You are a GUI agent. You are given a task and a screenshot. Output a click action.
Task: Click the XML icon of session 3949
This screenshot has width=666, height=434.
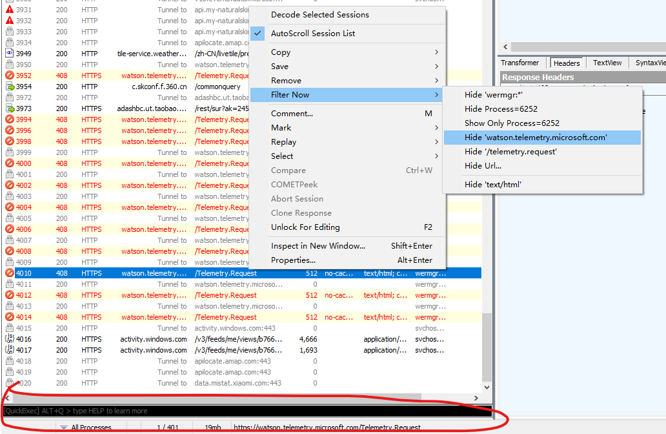click(9, 54)
